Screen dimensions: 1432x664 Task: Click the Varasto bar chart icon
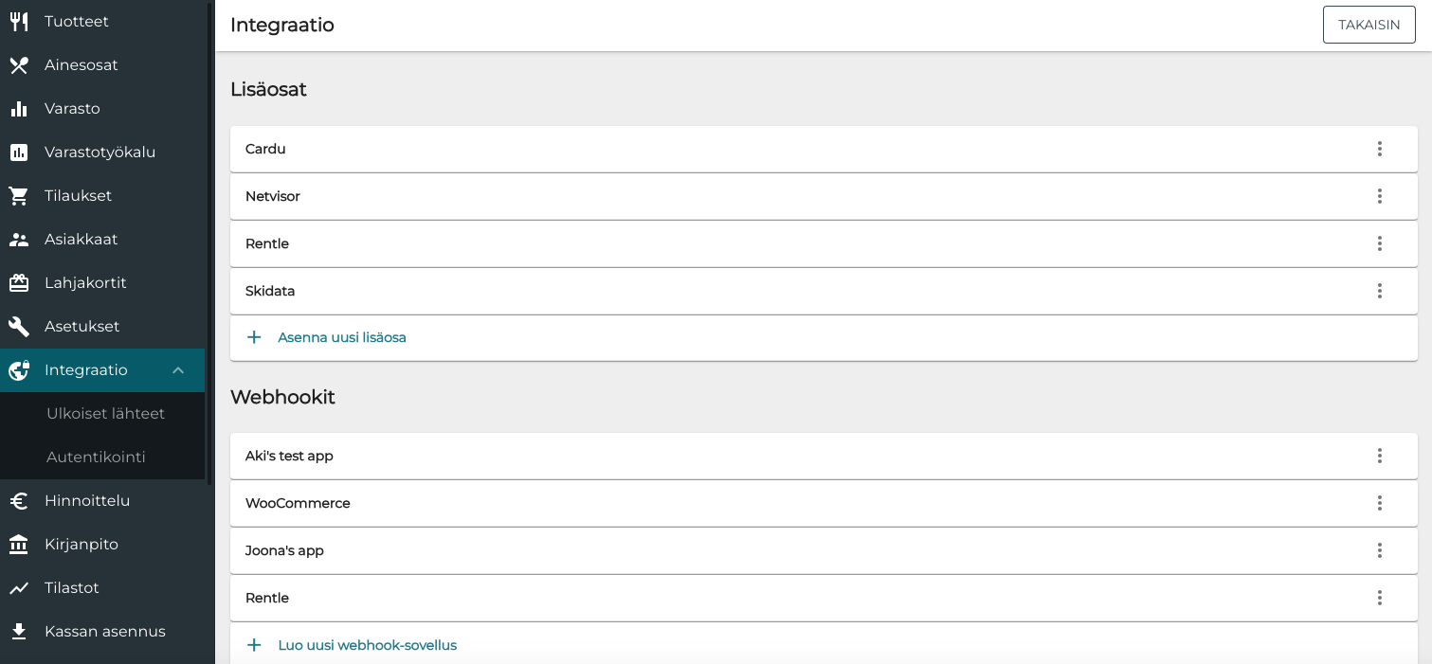[x=19, y=109]
